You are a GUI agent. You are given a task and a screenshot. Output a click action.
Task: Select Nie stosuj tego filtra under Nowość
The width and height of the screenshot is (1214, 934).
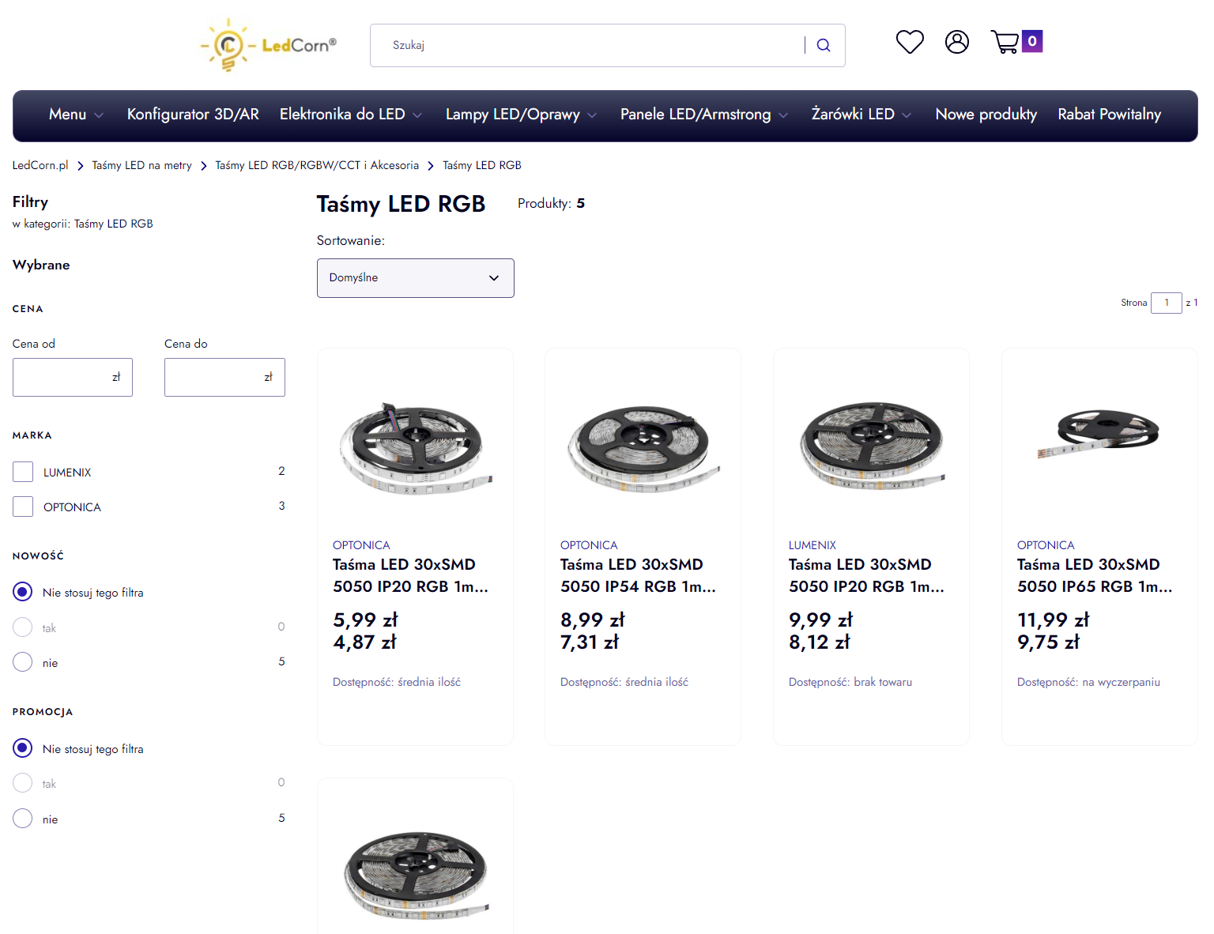pos(23,592)
